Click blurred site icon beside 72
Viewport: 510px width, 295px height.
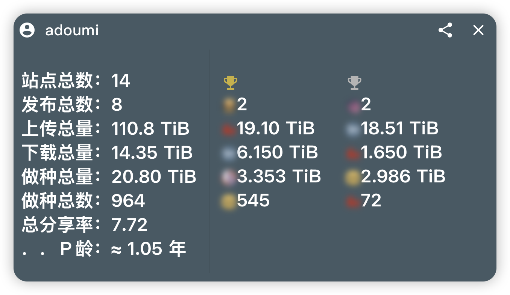[353, 202]
